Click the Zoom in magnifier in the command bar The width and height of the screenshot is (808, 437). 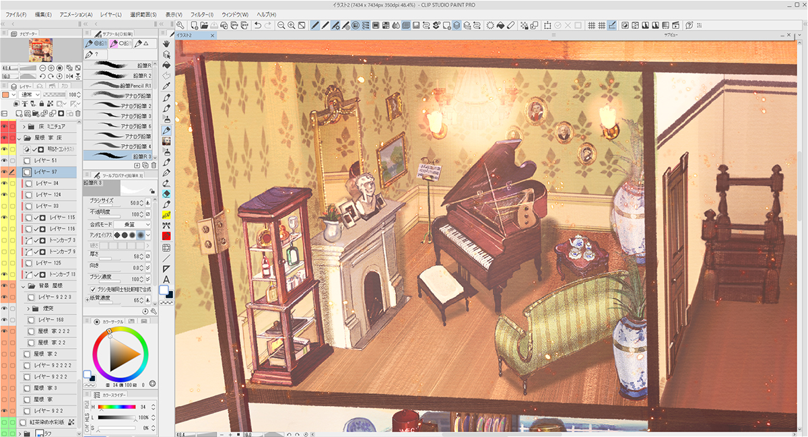pyautogui.click(x=292, y=26)
